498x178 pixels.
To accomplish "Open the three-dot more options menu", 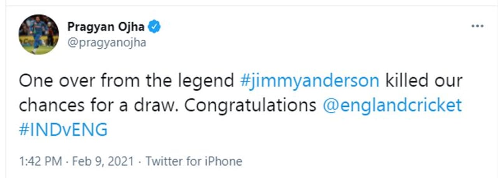I will 477,26.
